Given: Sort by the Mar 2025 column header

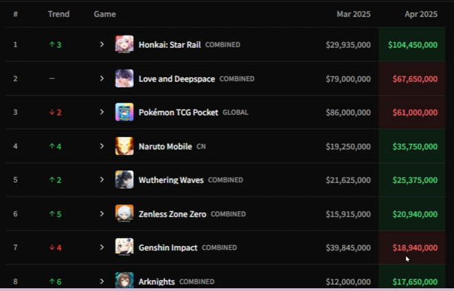Looking at the screenshot, I should tap(354, 14).
